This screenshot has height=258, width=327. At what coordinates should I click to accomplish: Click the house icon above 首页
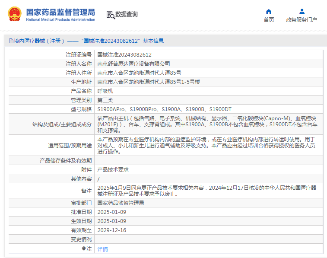click(x=269, y=11)
